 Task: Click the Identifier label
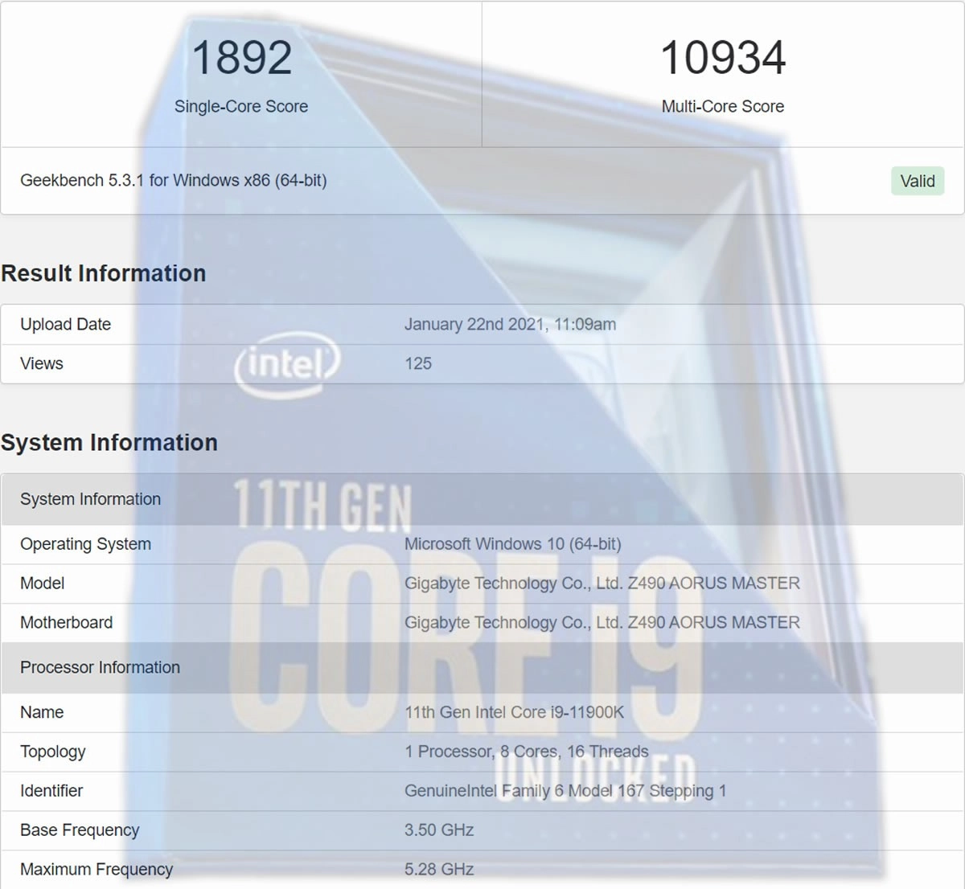(51, 791)
